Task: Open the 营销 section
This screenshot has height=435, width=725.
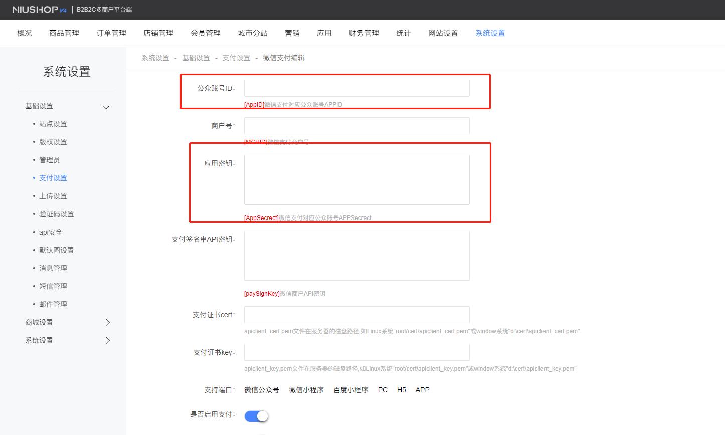Action: coord(292,33)
